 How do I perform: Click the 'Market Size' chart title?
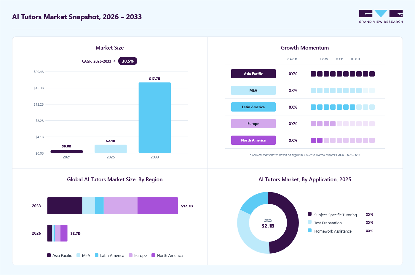coord(110,48)
